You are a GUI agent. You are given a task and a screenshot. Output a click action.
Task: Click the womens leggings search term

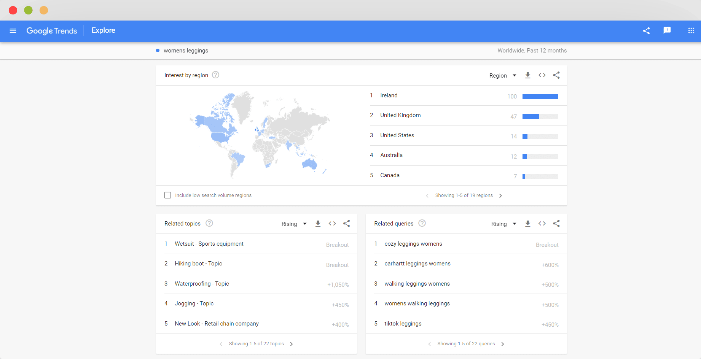click(x=186, y=51)
